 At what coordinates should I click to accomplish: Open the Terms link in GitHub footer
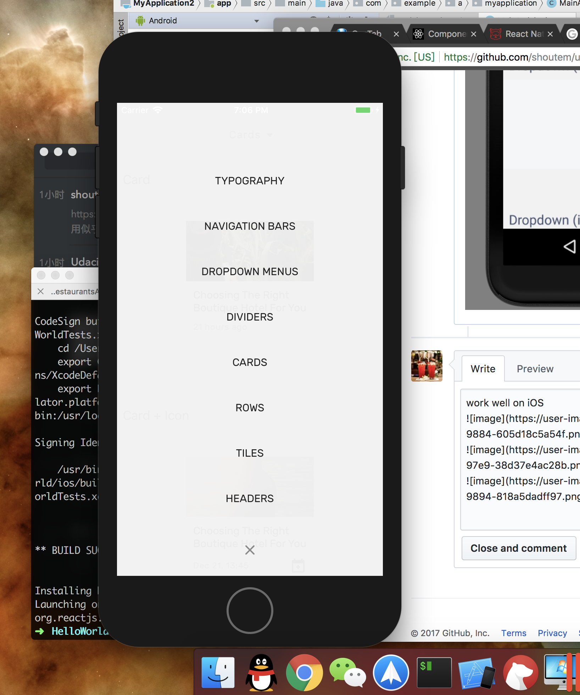pyautogui.click(x=514, y=633)
